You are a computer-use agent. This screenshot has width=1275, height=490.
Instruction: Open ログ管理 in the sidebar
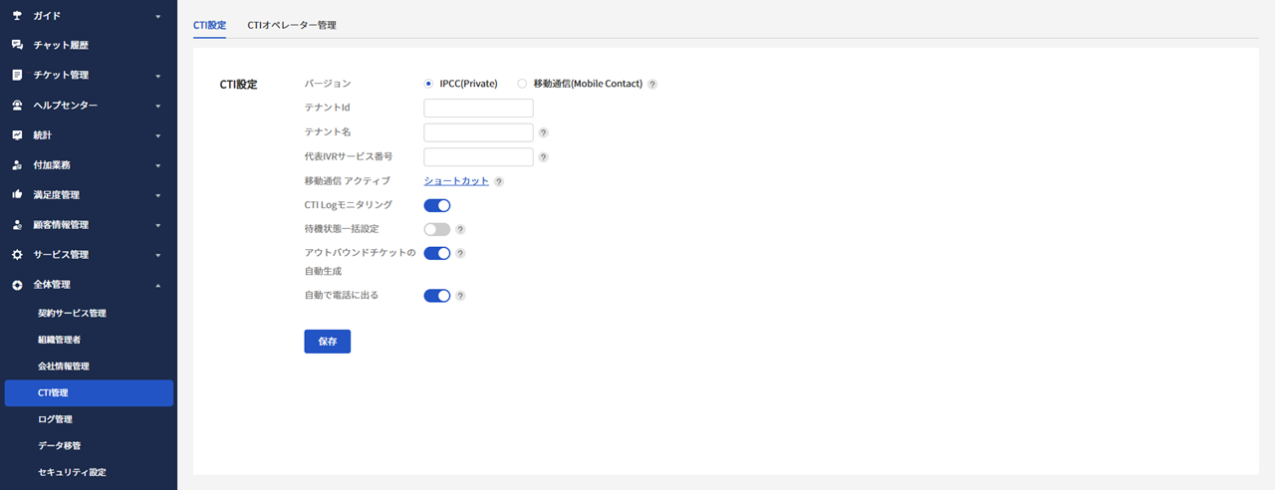55,419
